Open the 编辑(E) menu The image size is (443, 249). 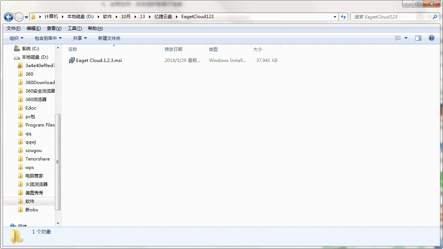pos(34,28)
